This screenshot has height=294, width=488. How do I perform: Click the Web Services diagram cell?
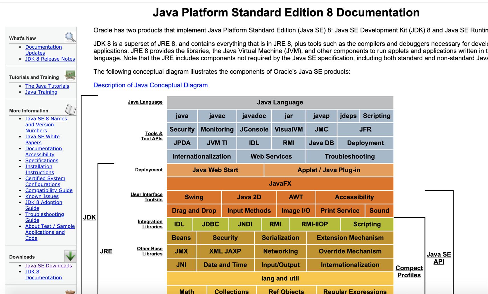coord(271,156)
